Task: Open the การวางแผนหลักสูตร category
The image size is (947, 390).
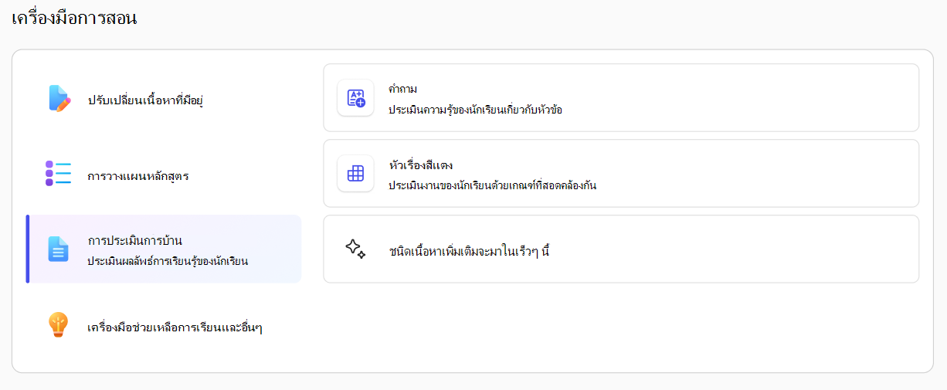Action: tap(164, 175)
